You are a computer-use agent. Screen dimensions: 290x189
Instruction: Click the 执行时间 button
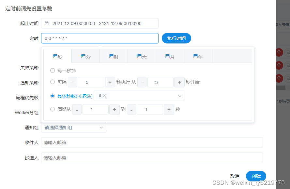click(176, 38)
